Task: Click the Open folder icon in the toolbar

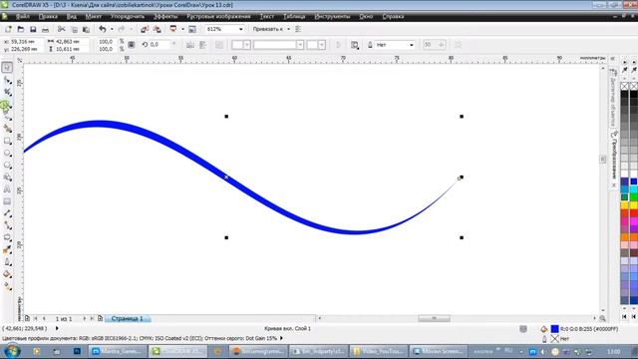Action: pos(20,29)
